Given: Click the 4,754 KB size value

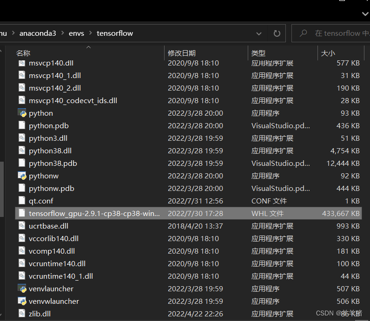Looking at the screenshot, I should click(345, 151).
